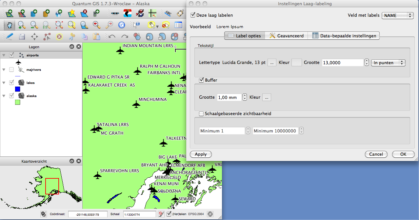Toggle editing with the pencil icon
The height and width of the screenshot is (220, 419).
coord(9,36)
